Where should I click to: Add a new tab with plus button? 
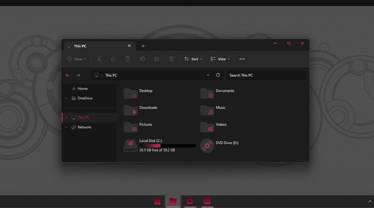coord(143,46)
